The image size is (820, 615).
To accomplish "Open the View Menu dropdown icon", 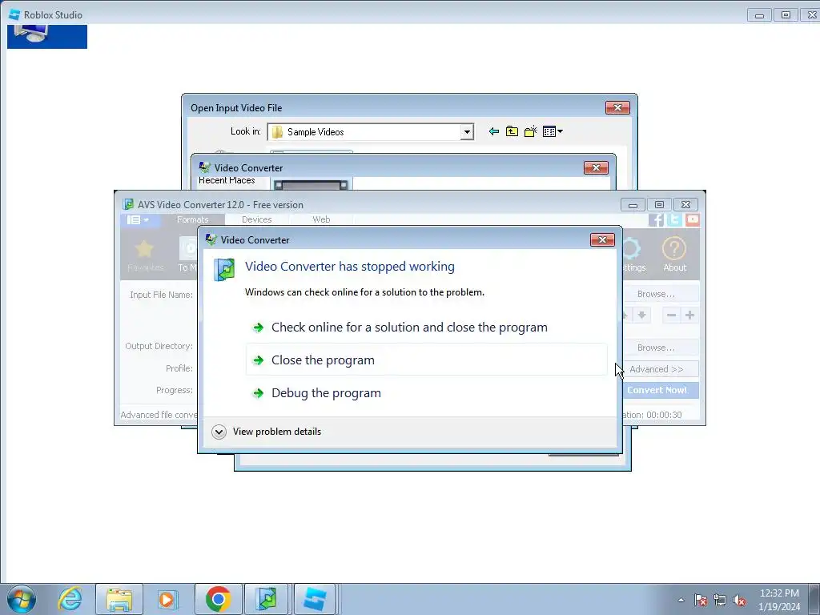I will tap(553, 131).
